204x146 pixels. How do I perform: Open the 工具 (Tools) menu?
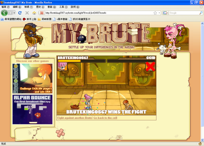coord(63,7)
